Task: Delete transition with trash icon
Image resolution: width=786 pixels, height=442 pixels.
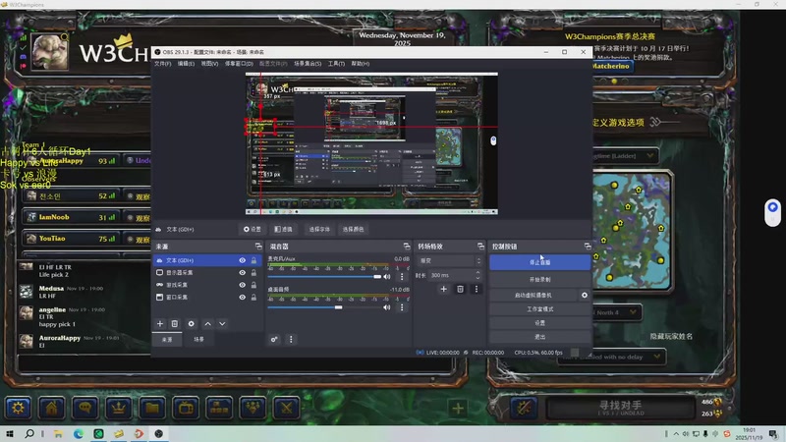Action: [x=460, y=289]
